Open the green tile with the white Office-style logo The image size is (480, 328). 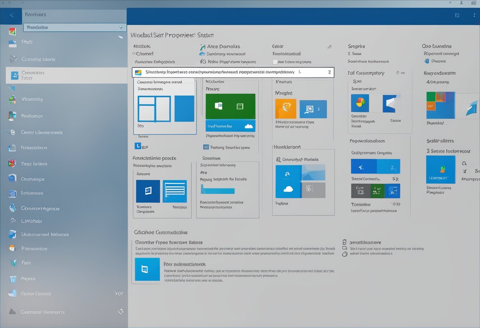pyautogui.click(x=230, y=106)
